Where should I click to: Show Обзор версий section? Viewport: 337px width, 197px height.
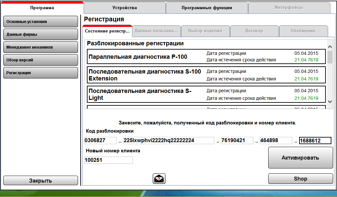click(x=40, y=60)
